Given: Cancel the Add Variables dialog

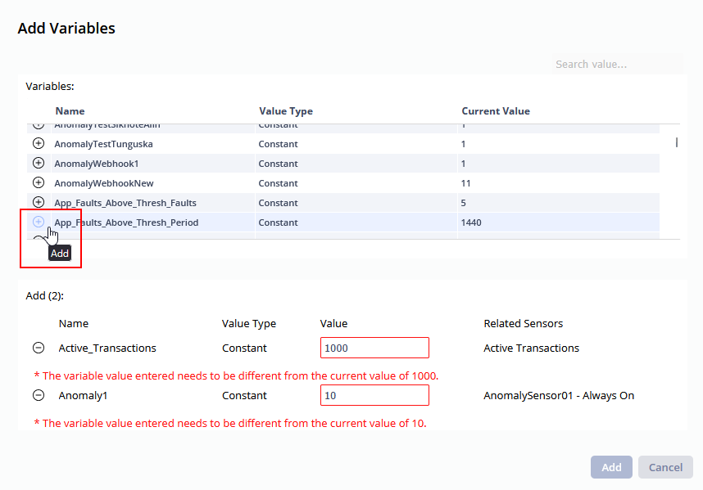Looking at the screenshot, I should pos(665,467).
